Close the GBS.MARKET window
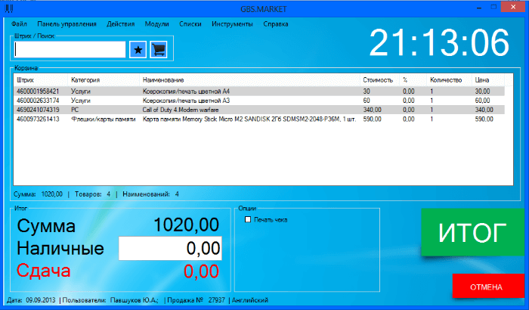529x310 pixels. click(x=513, y=7)
